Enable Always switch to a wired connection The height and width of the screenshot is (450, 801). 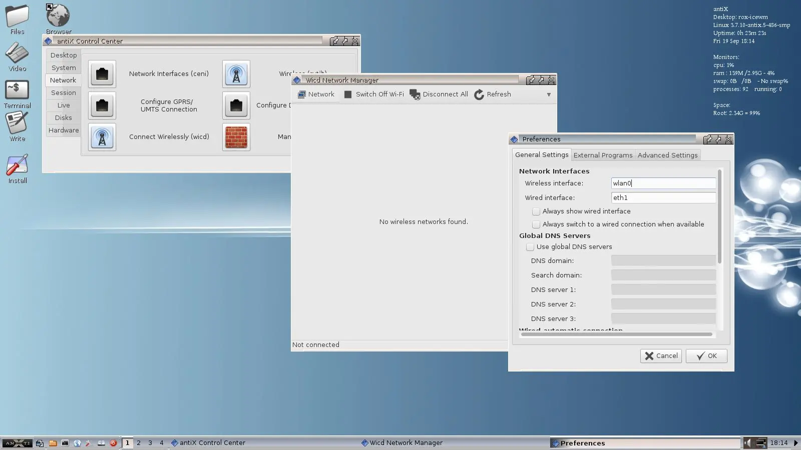[536, 224]
